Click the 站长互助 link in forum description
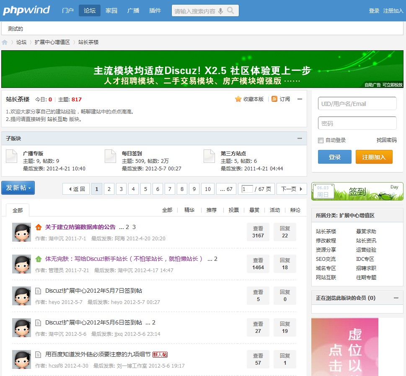This screenshot has height=376, width=406. 57,119
